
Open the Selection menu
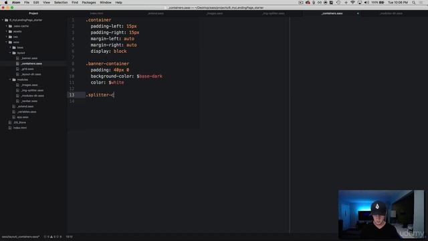tap(61, 3)
